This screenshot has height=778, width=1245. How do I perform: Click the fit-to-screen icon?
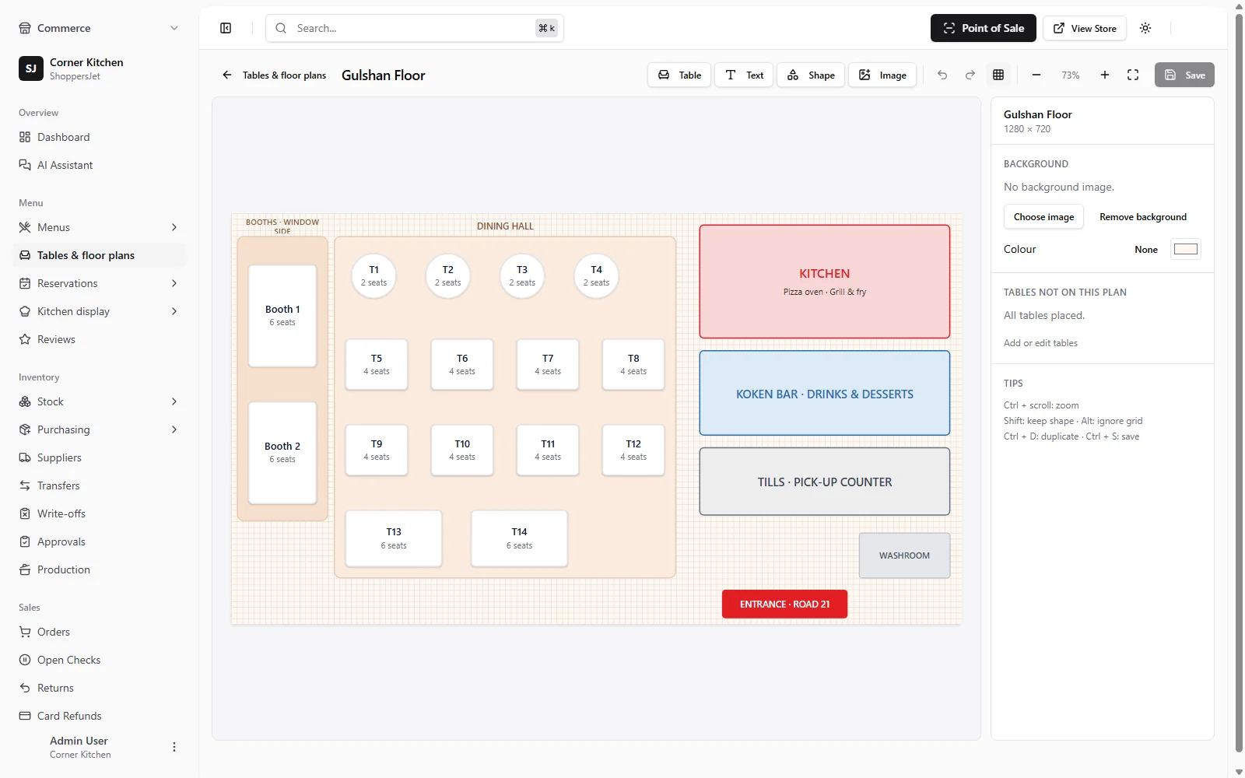coord(1133,75)
